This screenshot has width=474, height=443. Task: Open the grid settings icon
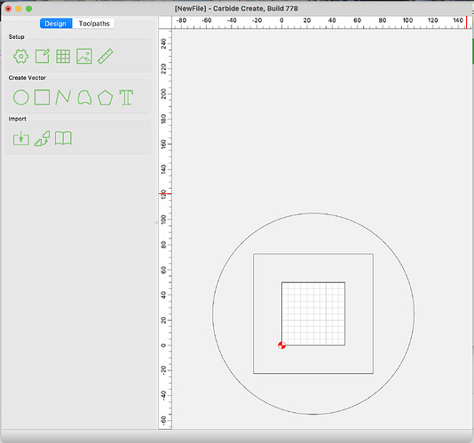point(63,56)
